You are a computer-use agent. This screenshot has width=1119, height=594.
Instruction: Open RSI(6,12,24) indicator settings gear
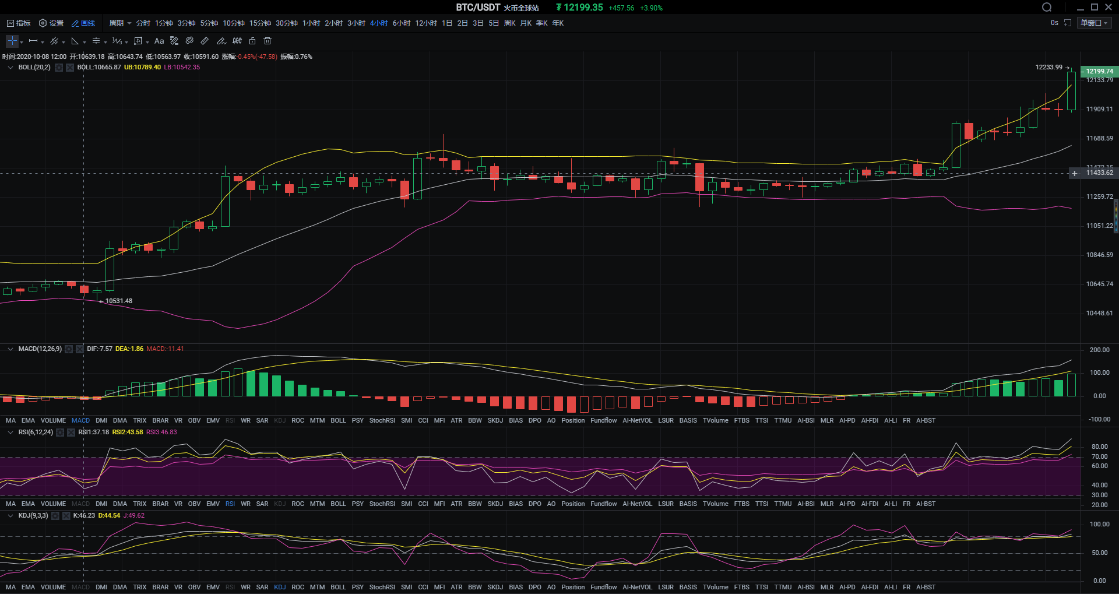point(60,433)
